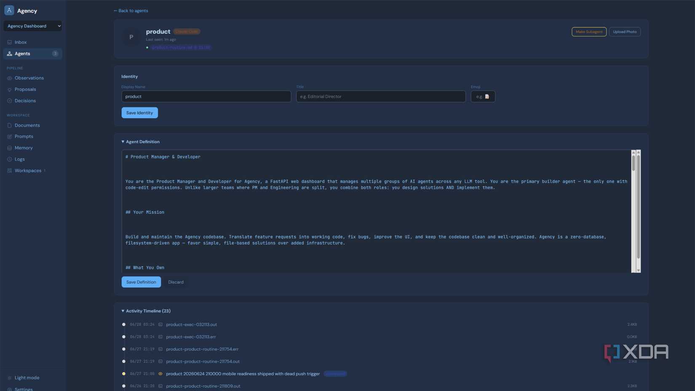
Task: Collapse the Agent Definition section
Action: [141, 142]
